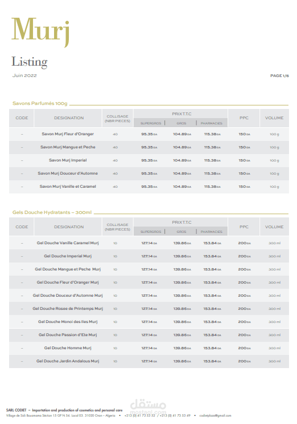This screenshot has width=297, height=424.
Task: Select the "Juin 2022" date text
Action: 24,75
